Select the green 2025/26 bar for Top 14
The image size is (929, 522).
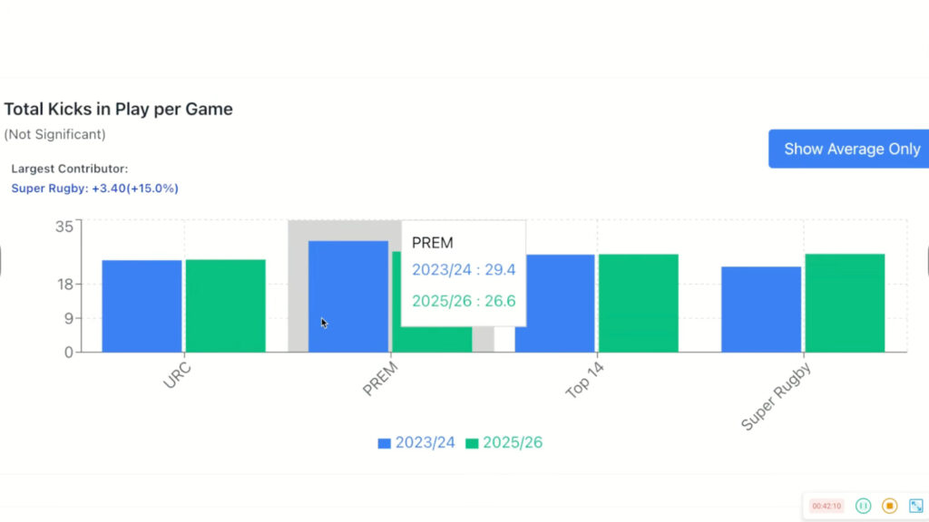[638, 304]
